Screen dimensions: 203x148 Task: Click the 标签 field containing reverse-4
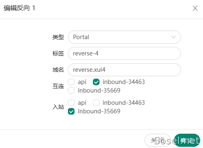point(124,53)
